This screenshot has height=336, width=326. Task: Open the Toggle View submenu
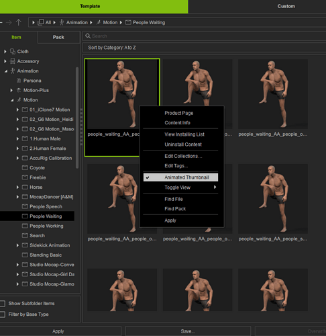180,187
